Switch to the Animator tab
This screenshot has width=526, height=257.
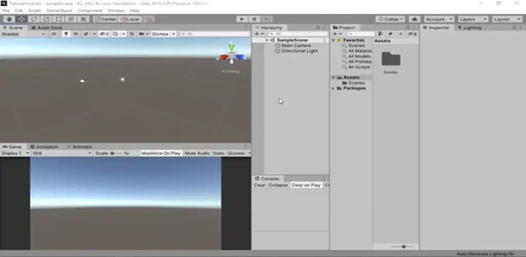(80, 146)
